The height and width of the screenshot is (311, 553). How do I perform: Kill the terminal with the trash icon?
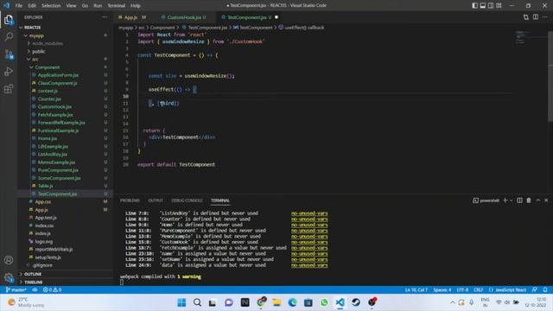529,200
